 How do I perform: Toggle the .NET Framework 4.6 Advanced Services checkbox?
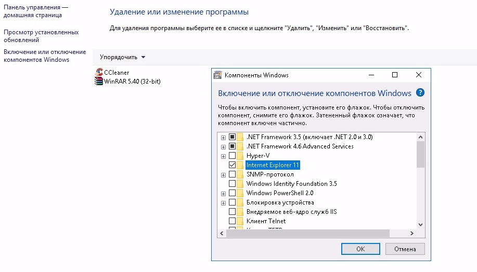tap(232, 146)
